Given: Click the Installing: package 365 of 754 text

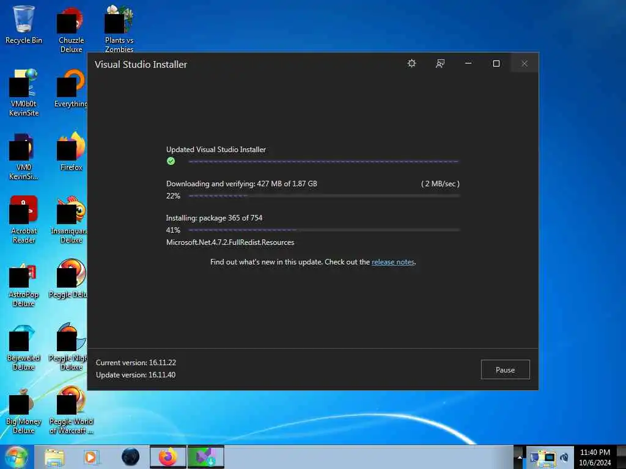Looking at the screenshot, I should 214,218.
